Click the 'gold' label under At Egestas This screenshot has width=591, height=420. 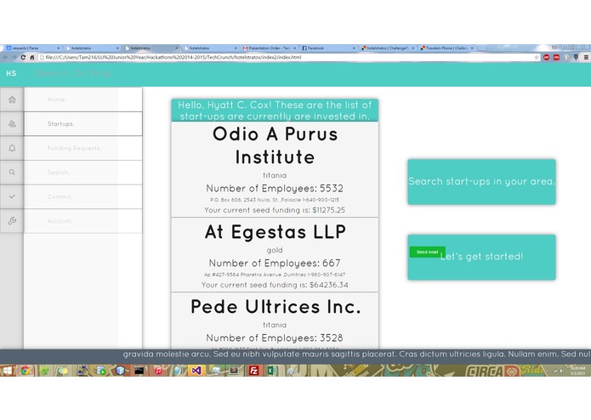point(275,250)
